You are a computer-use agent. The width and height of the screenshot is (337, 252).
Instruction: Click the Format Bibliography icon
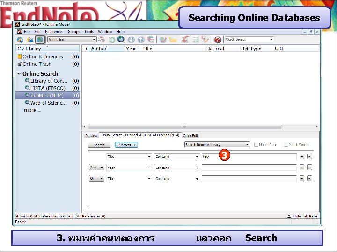coord(196,39)
